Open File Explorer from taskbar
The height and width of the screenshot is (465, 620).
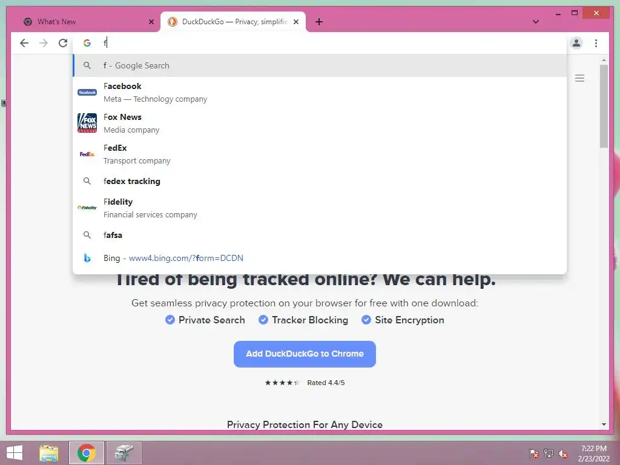point(49,453)
